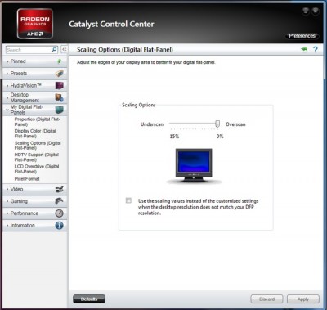Pin this page using green pin icon
The height and width of the screenshot is (310, 327).
(304, 49)
